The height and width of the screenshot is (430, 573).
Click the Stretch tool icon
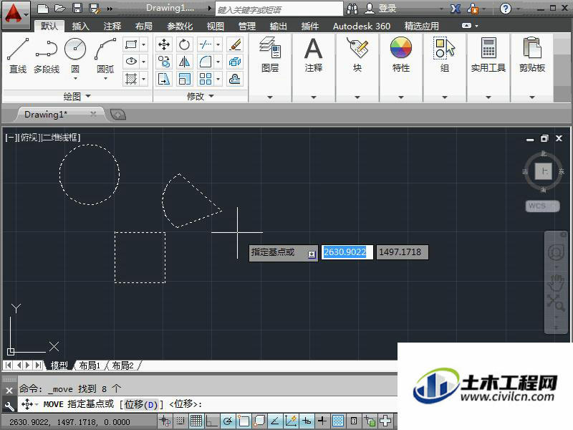click(x=164, y=79)
